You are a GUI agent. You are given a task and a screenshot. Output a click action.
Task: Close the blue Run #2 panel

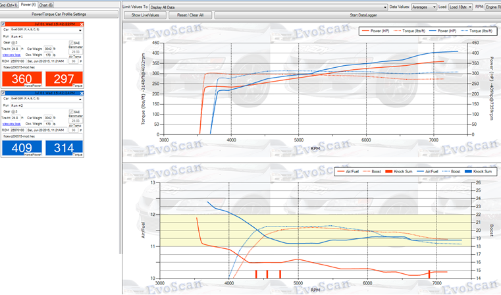coord(83,94)
